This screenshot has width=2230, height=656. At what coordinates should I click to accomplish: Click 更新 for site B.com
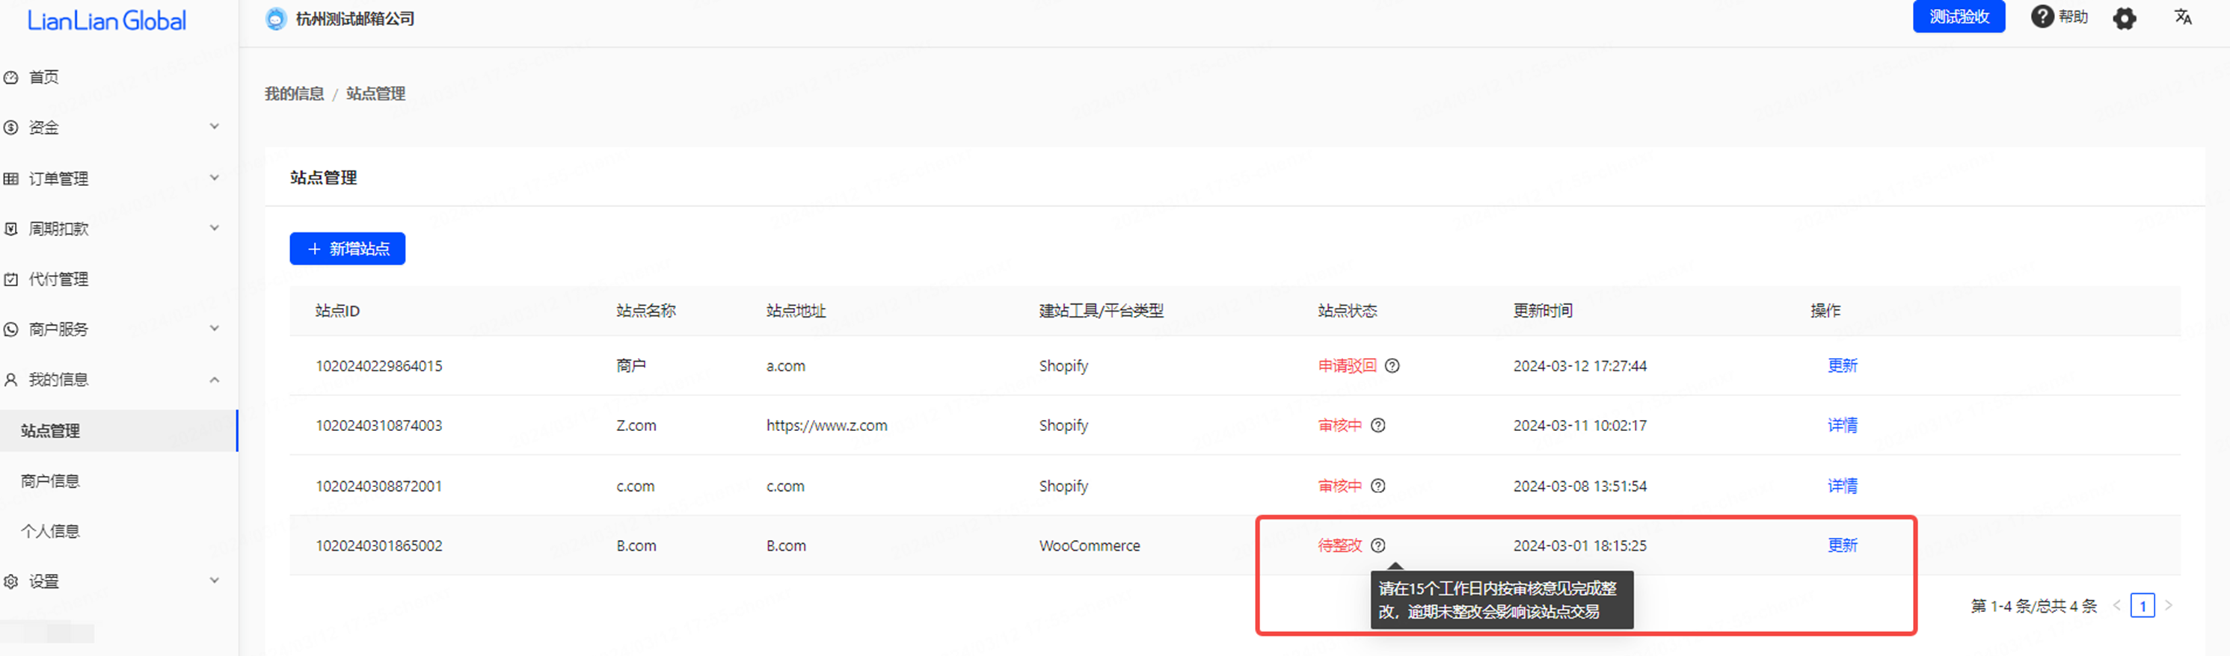click(1842, 546)
